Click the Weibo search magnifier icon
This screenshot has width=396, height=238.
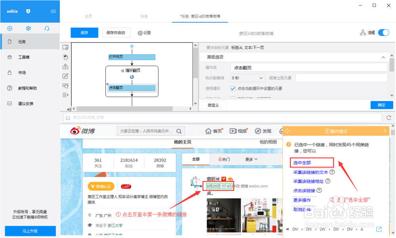179,131
